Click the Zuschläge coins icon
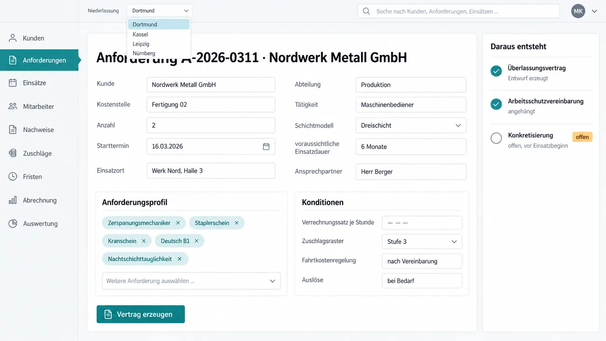Image resolution: width=606 pixels, height=341 pixels. click(x=13, y=153)
